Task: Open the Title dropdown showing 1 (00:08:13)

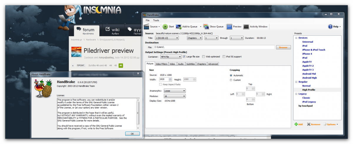Action: point(166,38)
